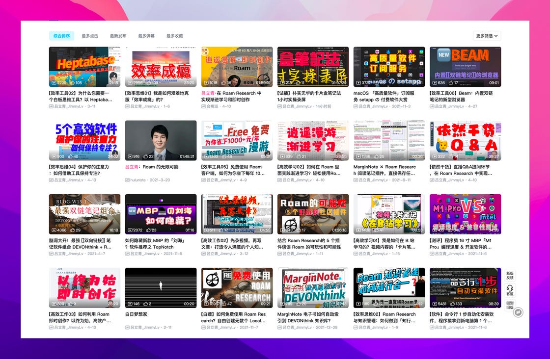Viewport: 550px width, 359px height.
Task: Open the 效率成瘾 video thumbnail
Action: [x=161, y=67]
